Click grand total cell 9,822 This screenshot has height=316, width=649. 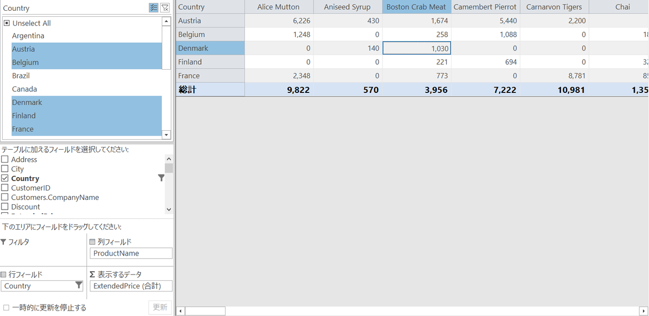pos(279,90)
